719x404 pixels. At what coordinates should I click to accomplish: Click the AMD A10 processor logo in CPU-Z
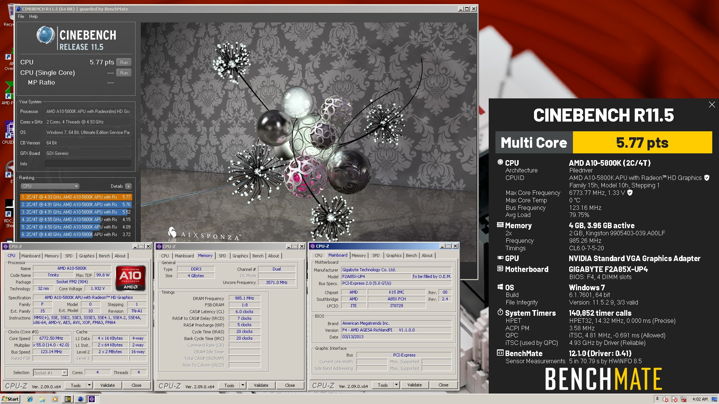point(130,278)
